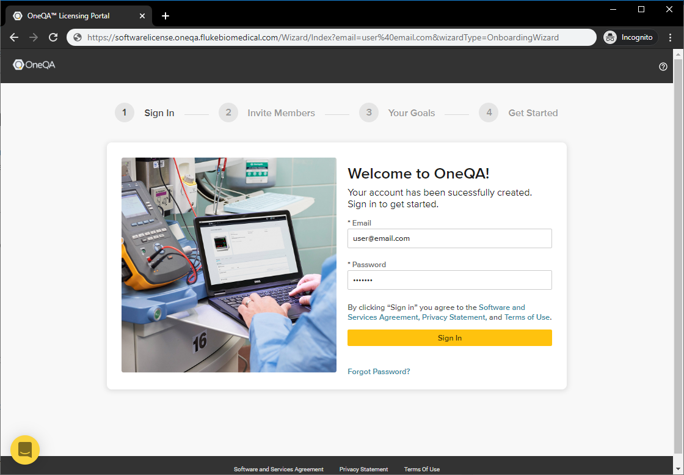Image resolution: width=684 pixels, height=475 pixels.
Task: Select the OneQA Licensing Portal browser tab
Action: (x=79, y=16)
